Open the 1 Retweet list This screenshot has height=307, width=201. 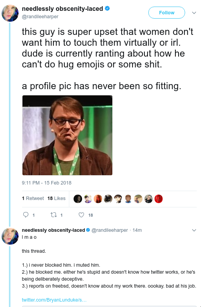pos(33,198)
